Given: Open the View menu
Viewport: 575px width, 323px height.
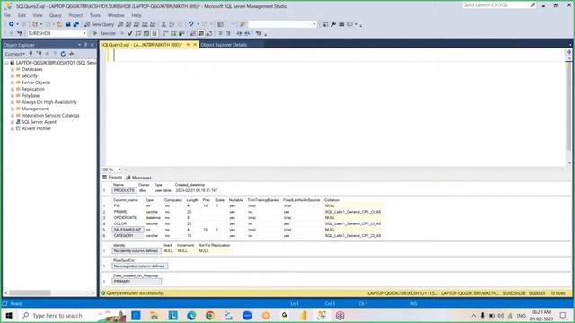Looking at the screenshot, I should [x=38, y=15].
